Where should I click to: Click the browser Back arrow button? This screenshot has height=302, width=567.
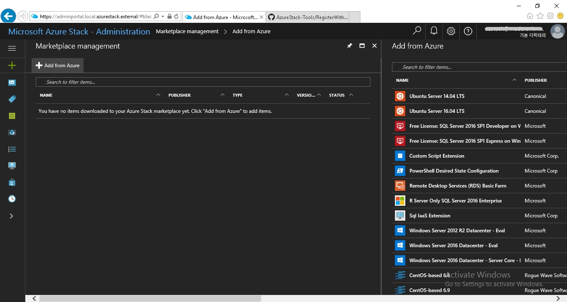tap(8, 16)
